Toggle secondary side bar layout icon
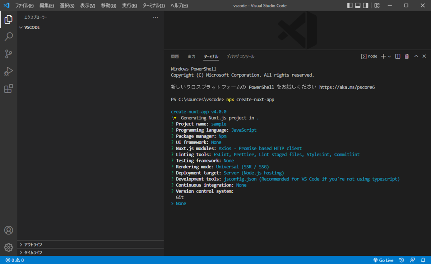The image size is (431, 264). click(366, 5)
